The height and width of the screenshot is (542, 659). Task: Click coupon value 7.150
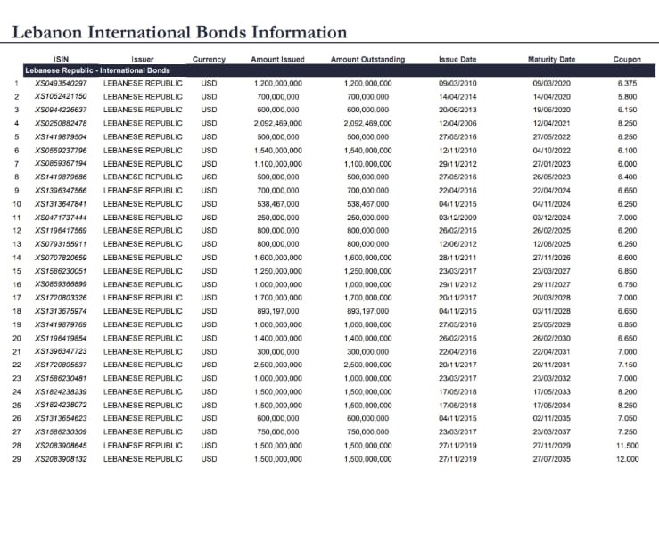tap(627, 365)
